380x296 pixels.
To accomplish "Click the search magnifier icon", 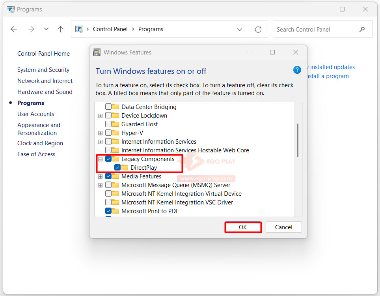I will tap(362, 29).
